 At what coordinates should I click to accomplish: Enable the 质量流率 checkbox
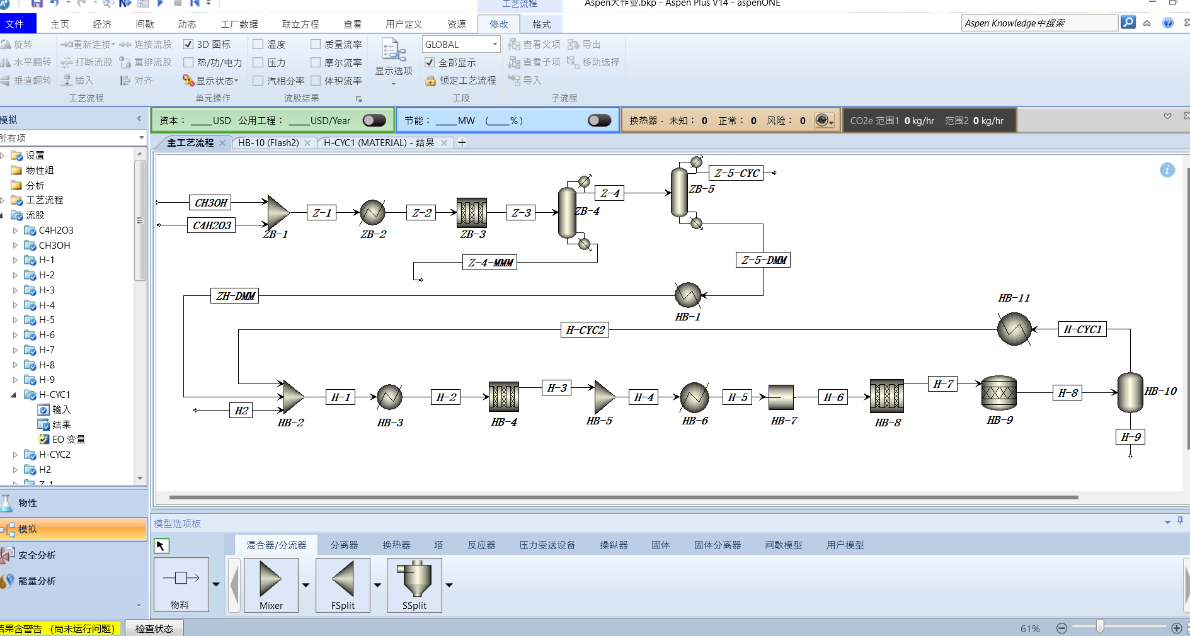[x=316, y=44]
